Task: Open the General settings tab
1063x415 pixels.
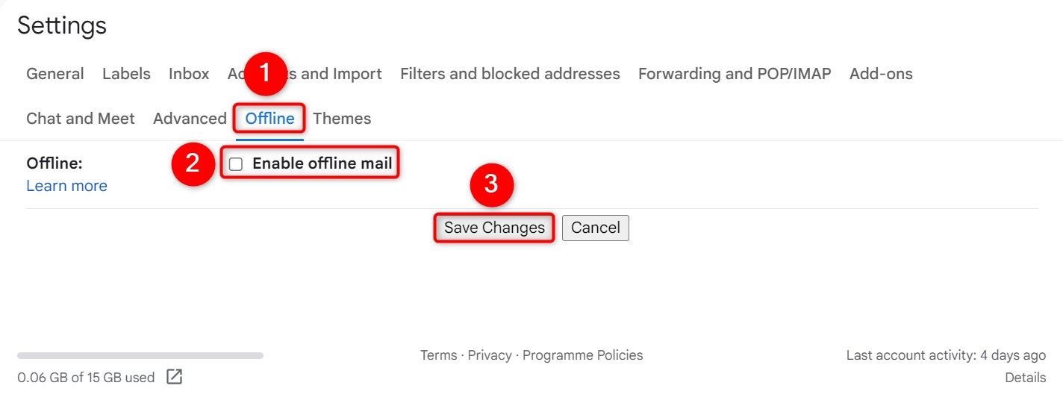Action: [x=55, y=74]
